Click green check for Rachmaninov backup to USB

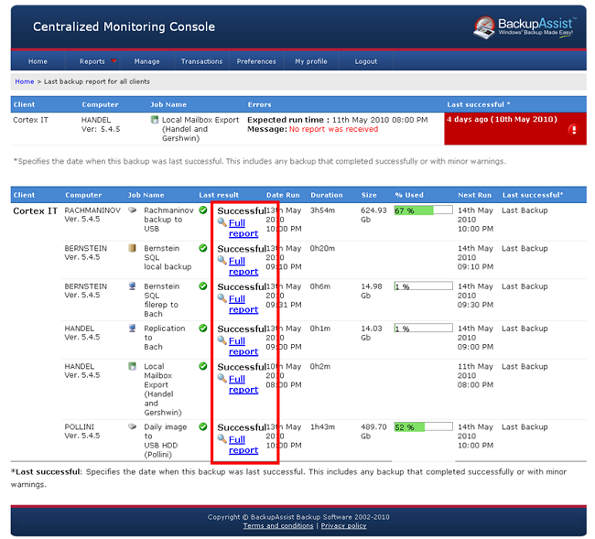click(203, 210)
